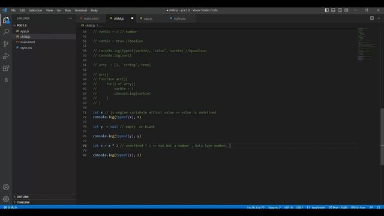
Task: Click line number 78 in gutter
Action: click(85, 146)
